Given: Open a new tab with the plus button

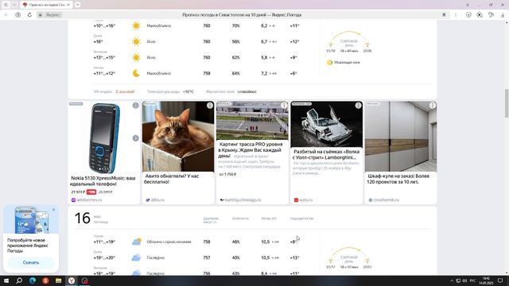Looking at the screenshot, I should click(x=77, y=5).
